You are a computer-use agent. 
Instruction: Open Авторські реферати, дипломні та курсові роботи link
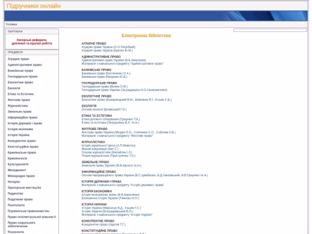(32, 42)
